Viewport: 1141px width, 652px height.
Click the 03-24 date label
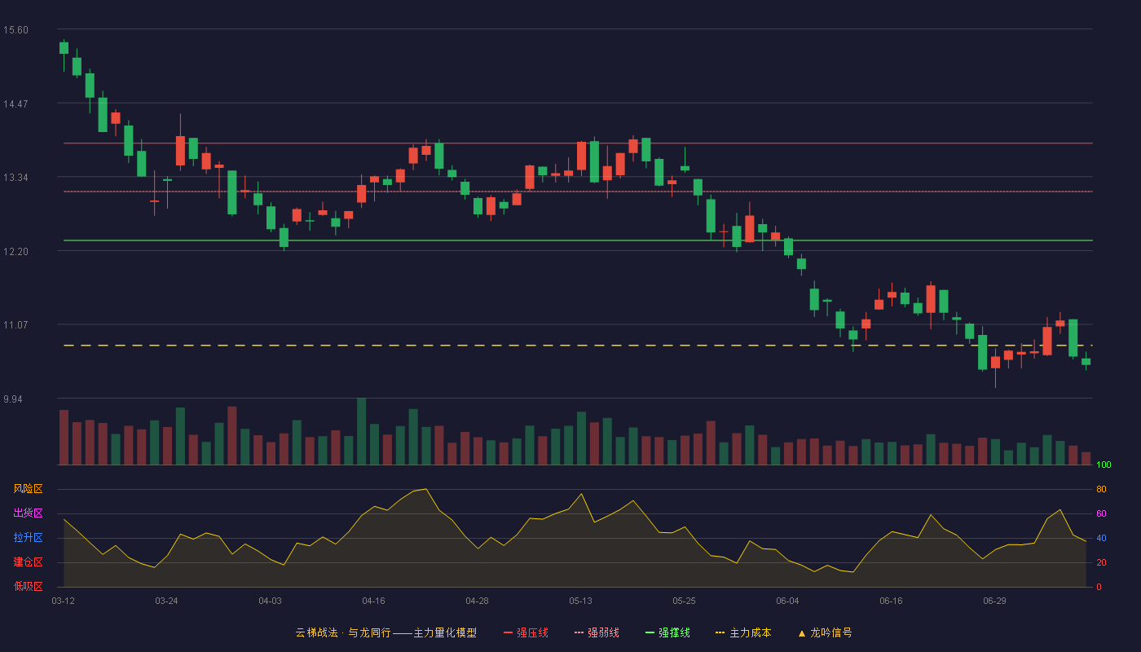(x=166, y=601)
